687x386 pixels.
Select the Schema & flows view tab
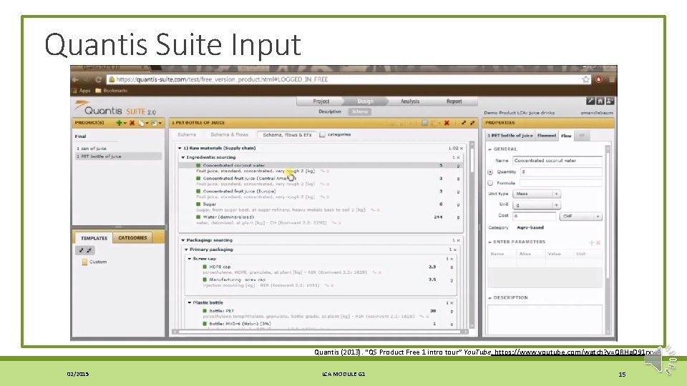click(229, 135)
